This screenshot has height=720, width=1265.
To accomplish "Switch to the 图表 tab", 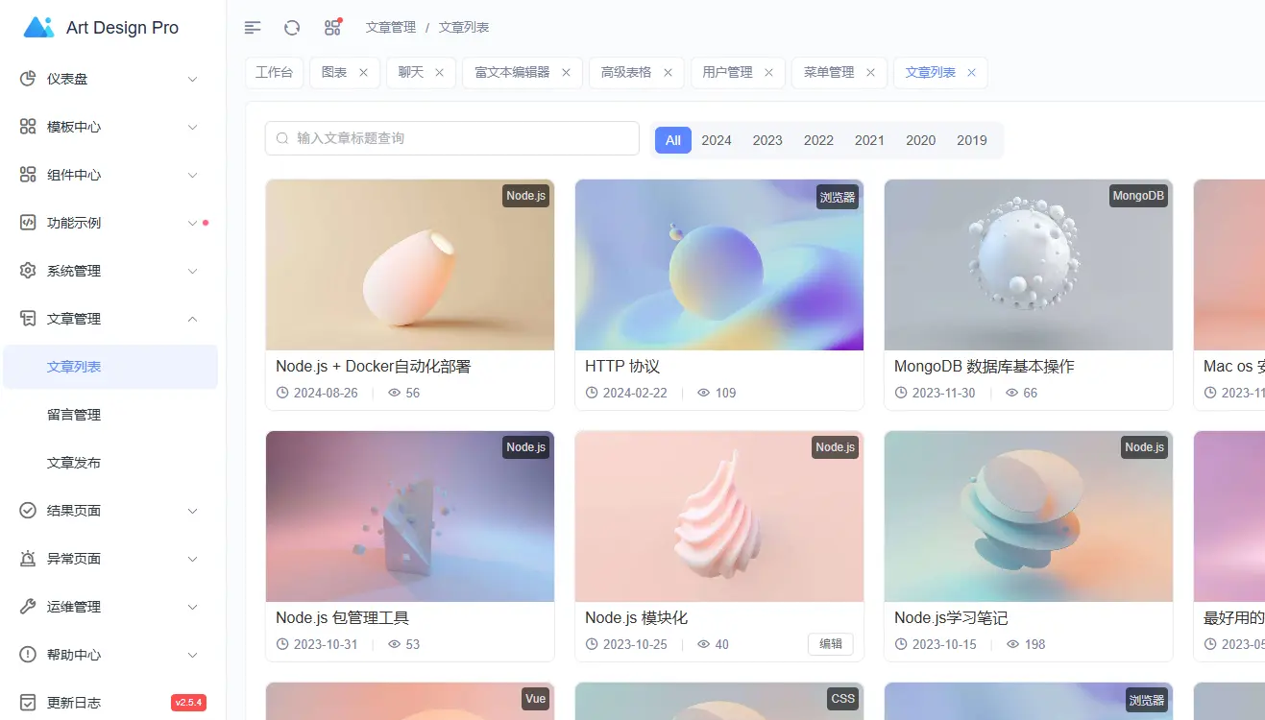I will pos(336,72).
